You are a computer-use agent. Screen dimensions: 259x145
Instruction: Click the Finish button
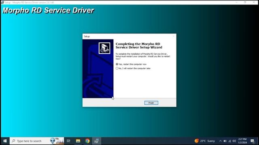coord(151,103)
